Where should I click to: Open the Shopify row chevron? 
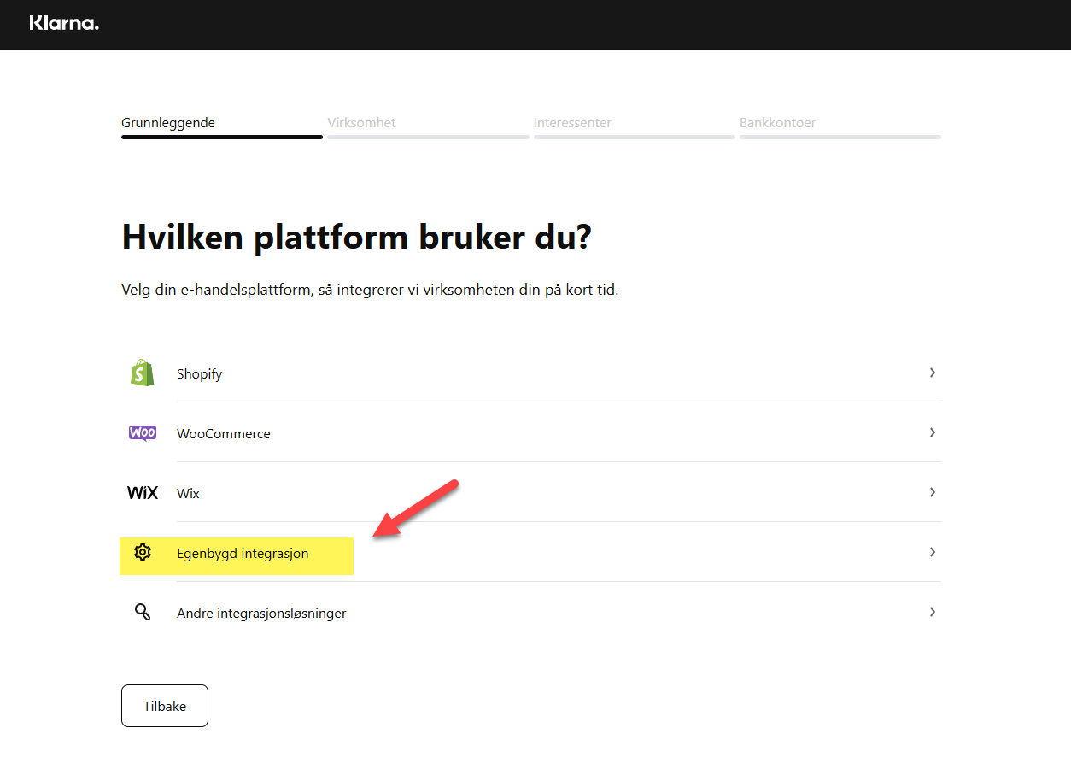pyautogui.click(x=933, y=373)
